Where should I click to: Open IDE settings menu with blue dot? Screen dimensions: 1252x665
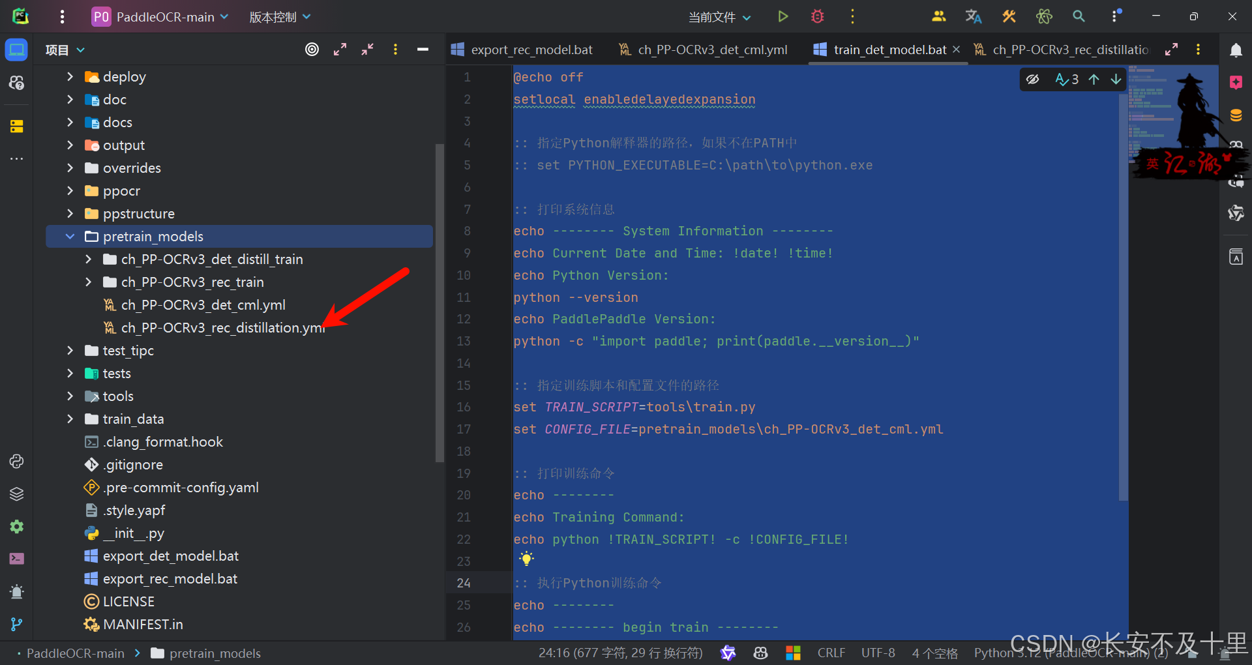(x=1116, y=17)
